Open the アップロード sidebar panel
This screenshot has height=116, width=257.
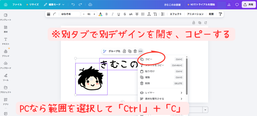(6, 65)
